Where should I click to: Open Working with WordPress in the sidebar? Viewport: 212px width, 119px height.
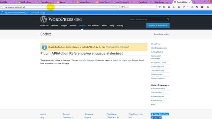click(x=156, y=57)
